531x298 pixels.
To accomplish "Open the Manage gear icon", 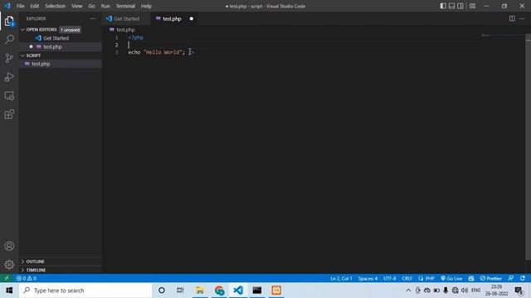I will click(x=9, y=264).
